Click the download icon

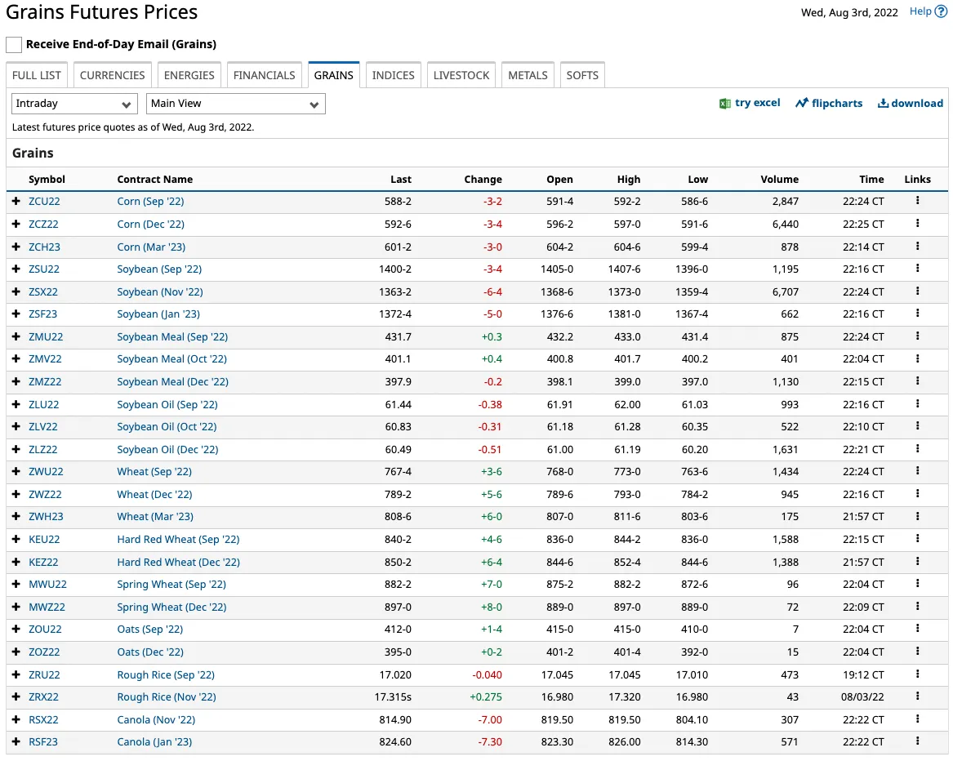coord(883,104)
